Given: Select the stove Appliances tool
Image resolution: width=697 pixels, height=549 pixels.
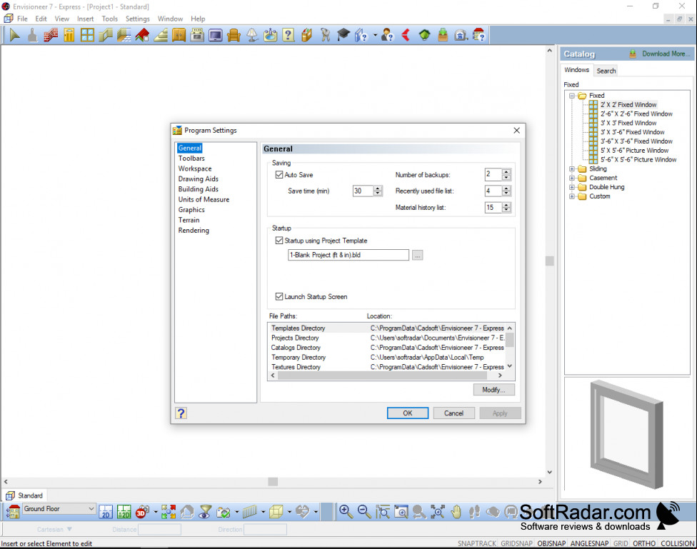Looking at the screenshot, I should pos(197,35).
